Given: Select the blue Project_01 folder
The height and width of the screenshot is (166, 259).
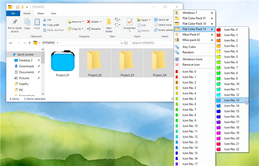Looking at the screenshot, I should point(63,63).
